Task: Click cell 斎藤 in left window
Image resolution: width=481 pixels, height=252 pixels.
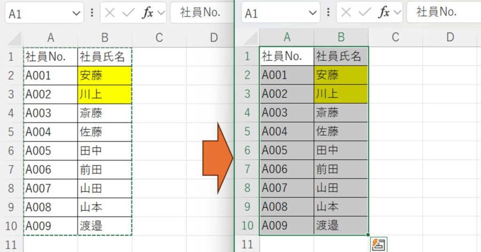Action: pos(105,114)
